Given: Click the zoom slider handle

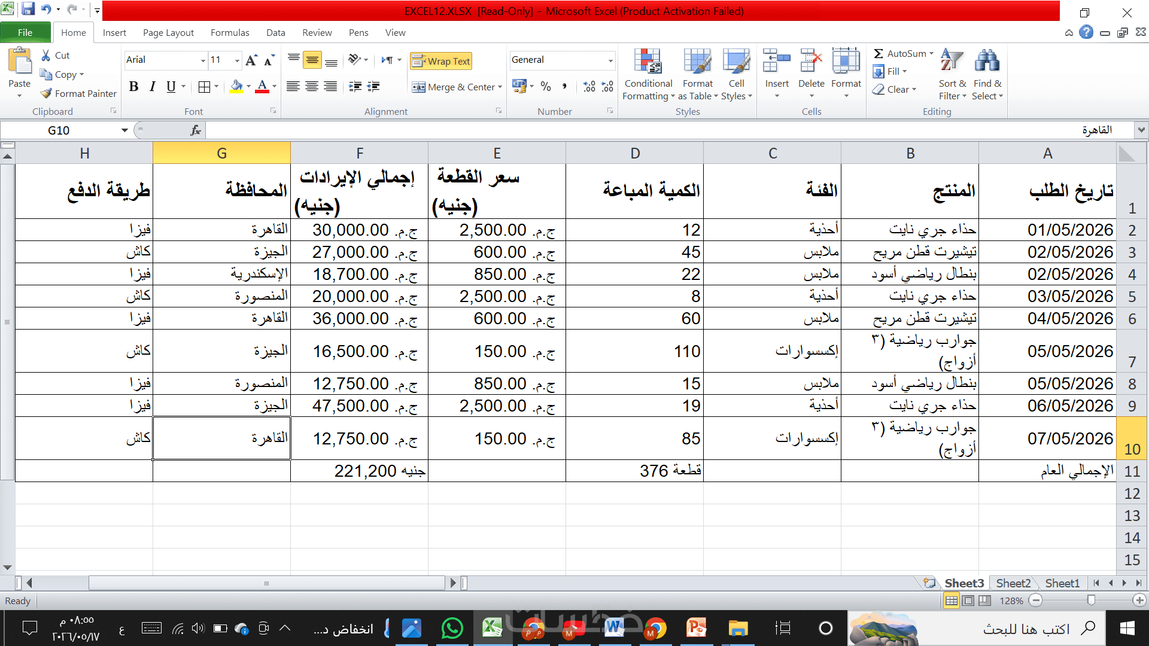Looking at the screenshot, I should (x=1091, y=601).
